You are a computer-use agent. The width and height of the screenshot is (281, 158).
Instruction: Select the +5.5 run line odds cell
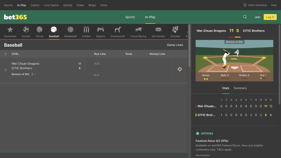click(x=96, y=75)
